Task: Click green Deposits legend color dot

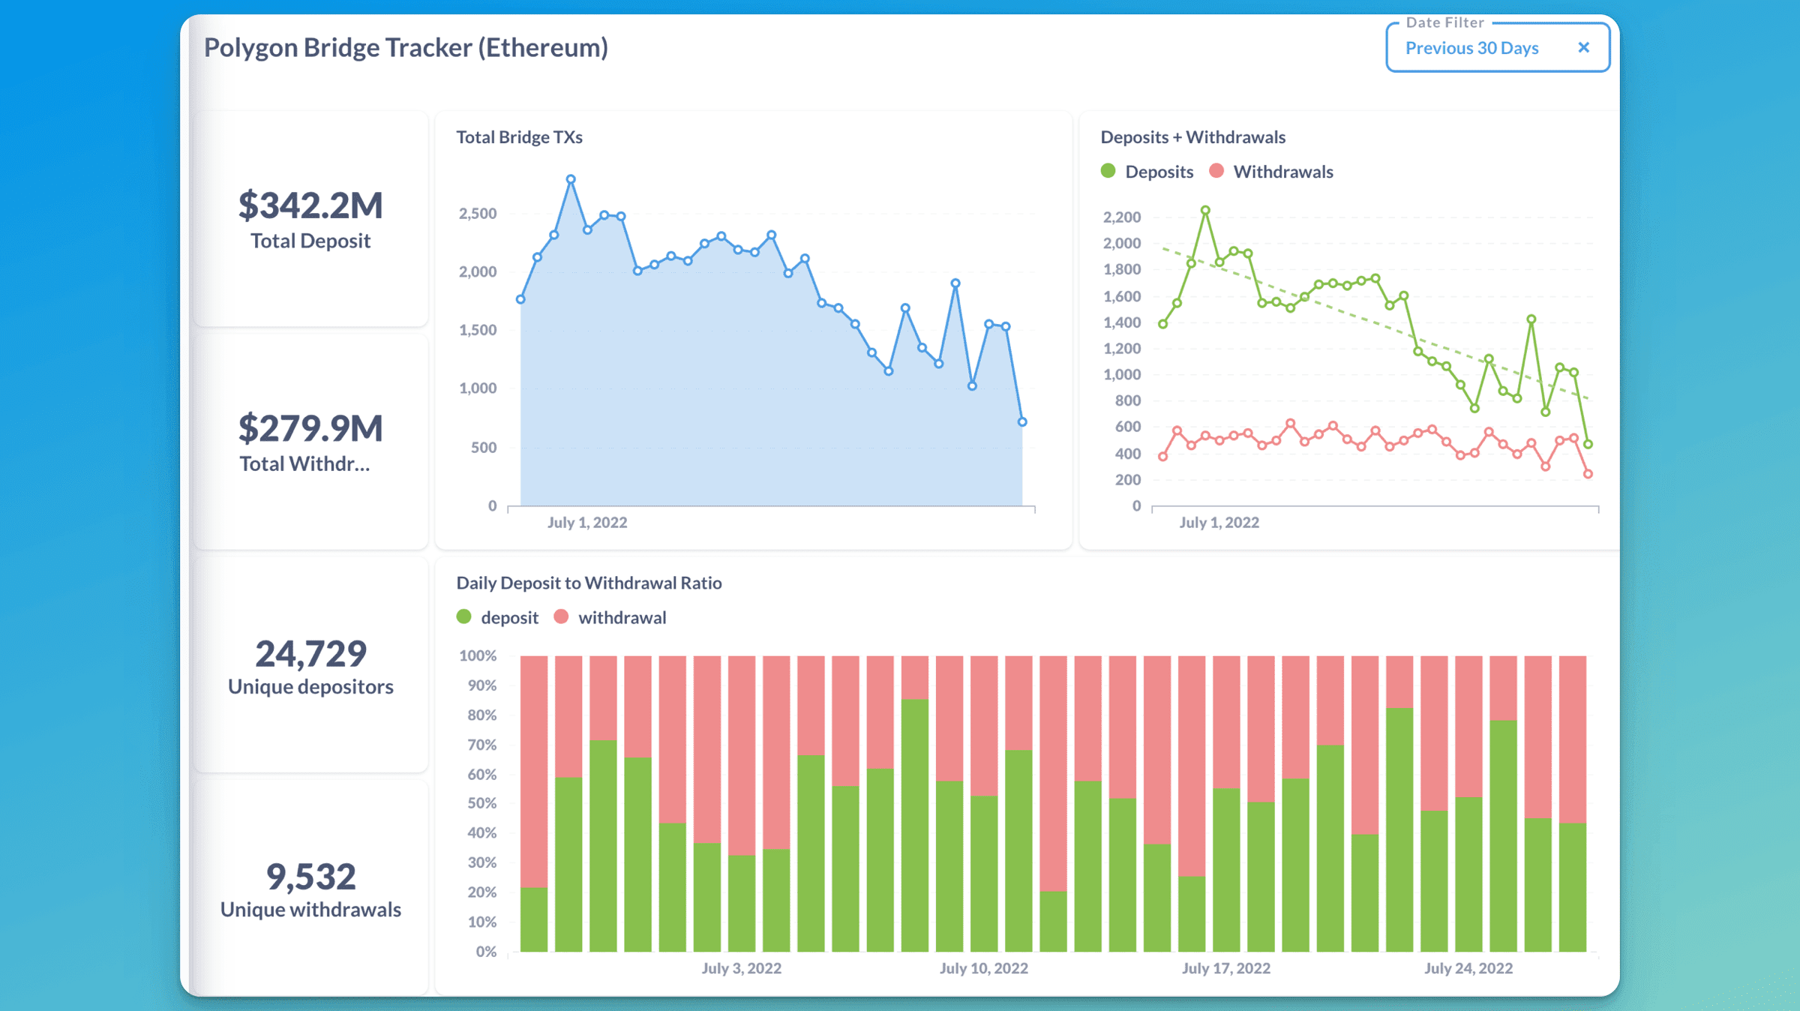Action: click(1108, 171)
